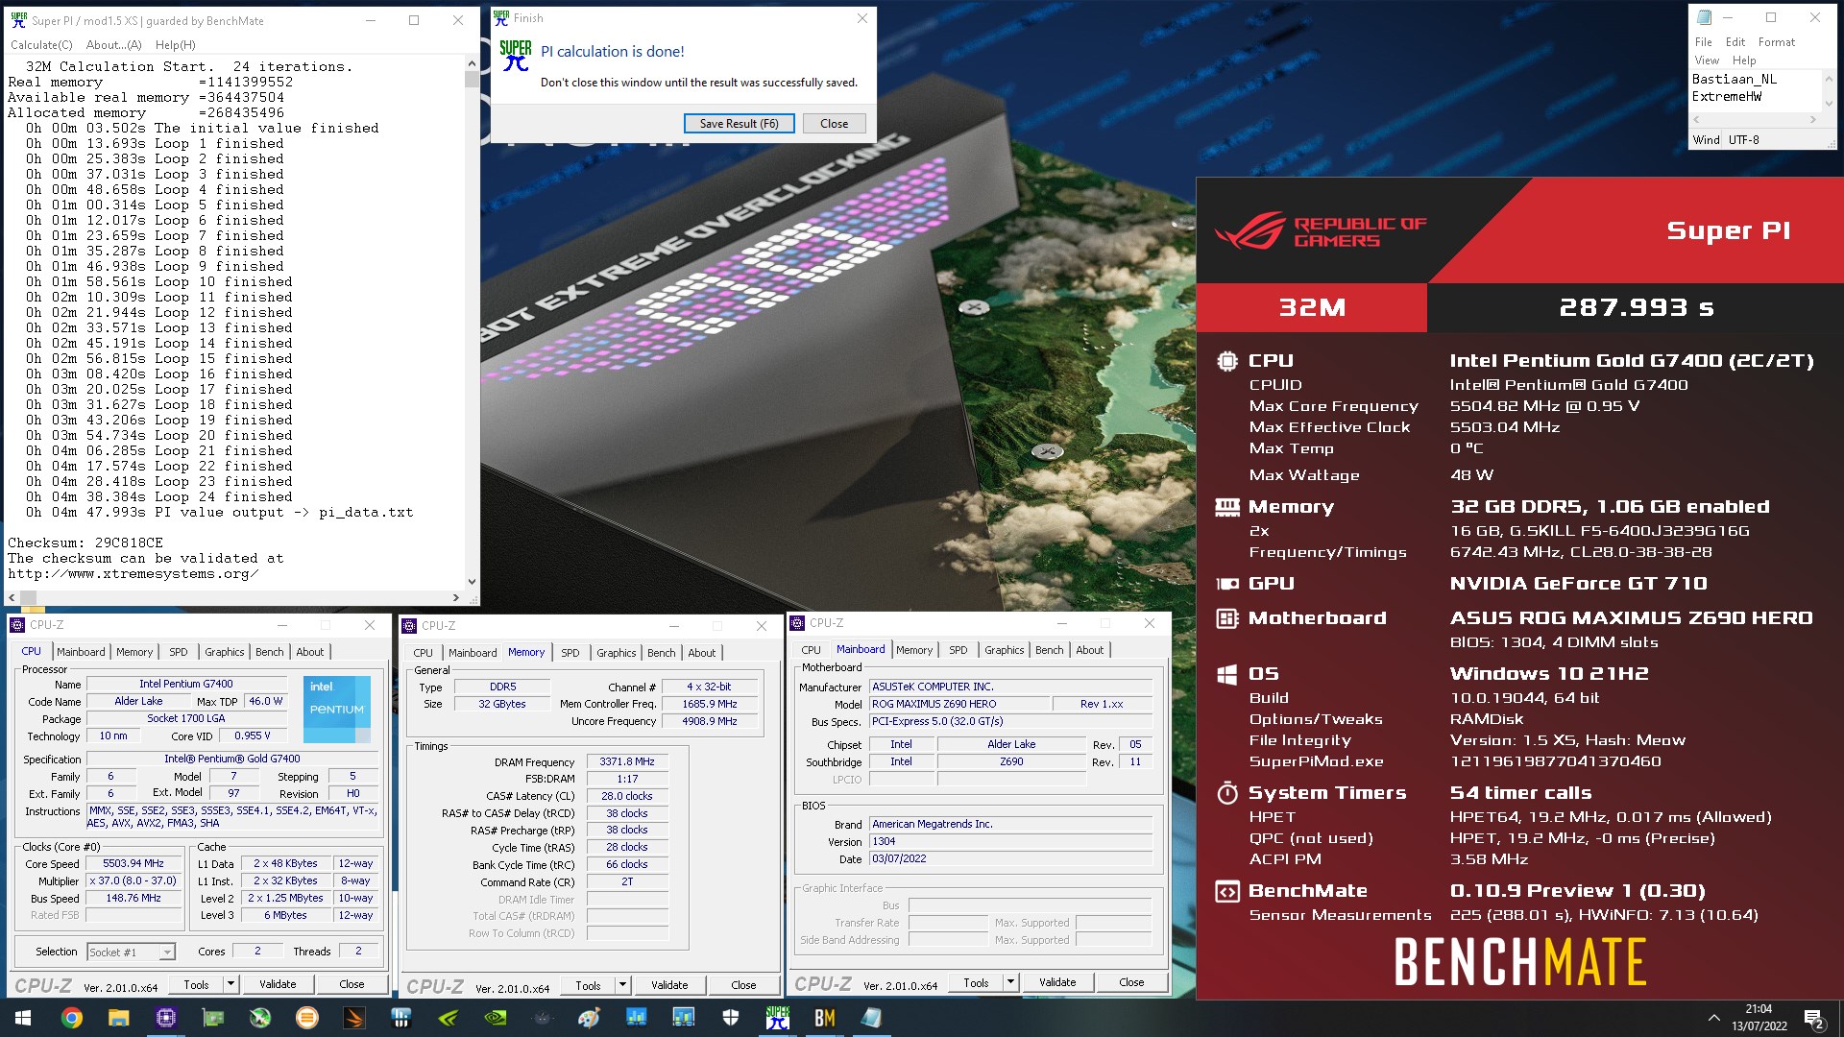This screenshot has width=1844, height=1037.
Task: Open the Paint palette taskbar icon
Action: pyautogui.click(x=589, y=1018)
